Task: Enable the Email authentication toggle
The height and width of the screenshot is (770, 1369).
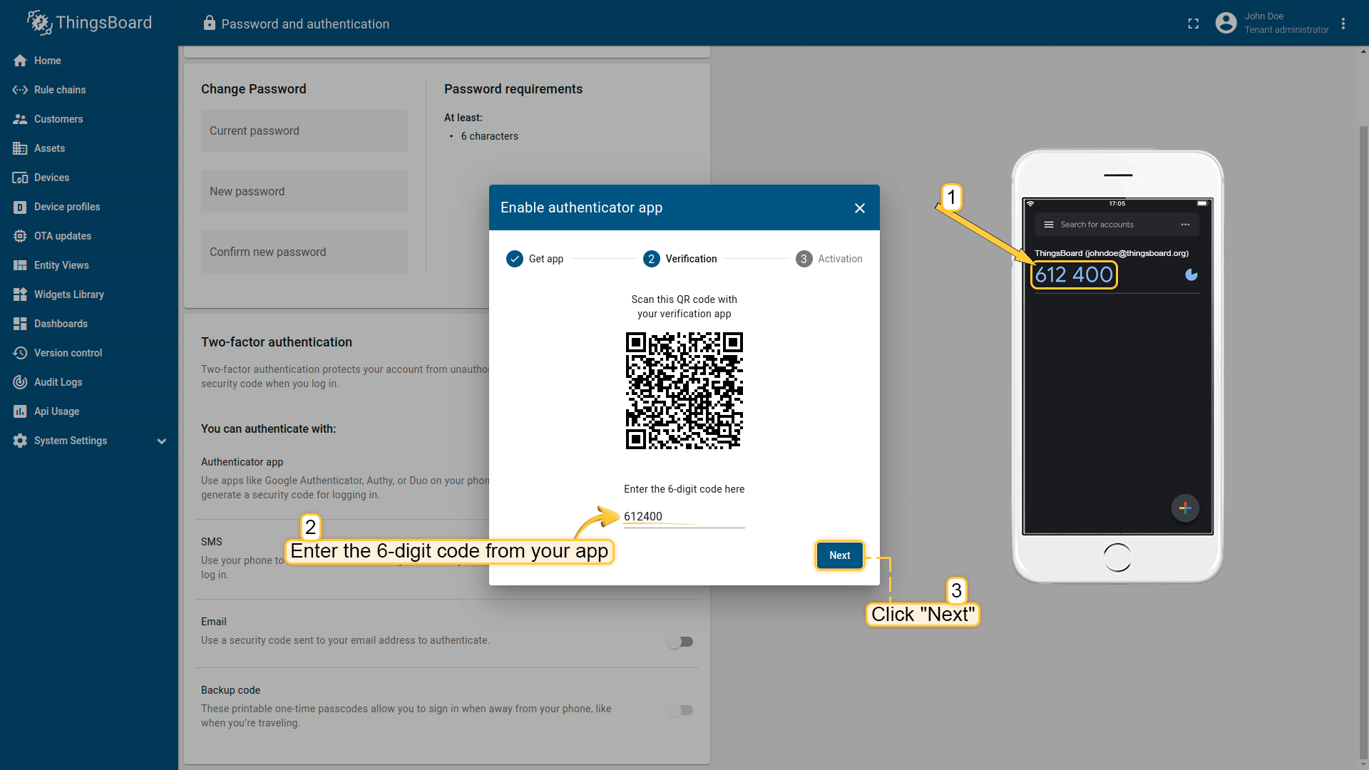Action: (680, 642)
